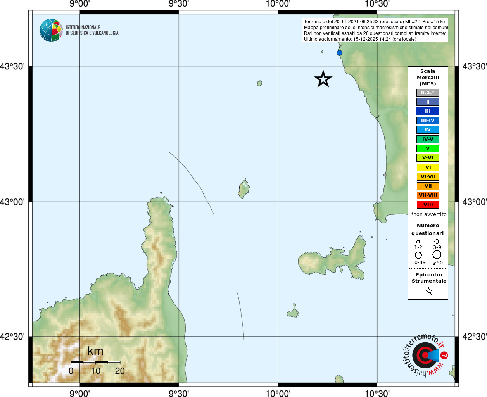The image size is (487, 397).
Task: Click the top 10°00' longitude label
Action: click(278, 4)
